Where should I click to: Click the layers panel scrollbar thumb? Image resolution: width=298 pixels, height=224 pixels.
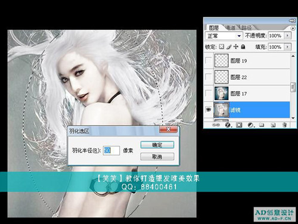(293, 88)
